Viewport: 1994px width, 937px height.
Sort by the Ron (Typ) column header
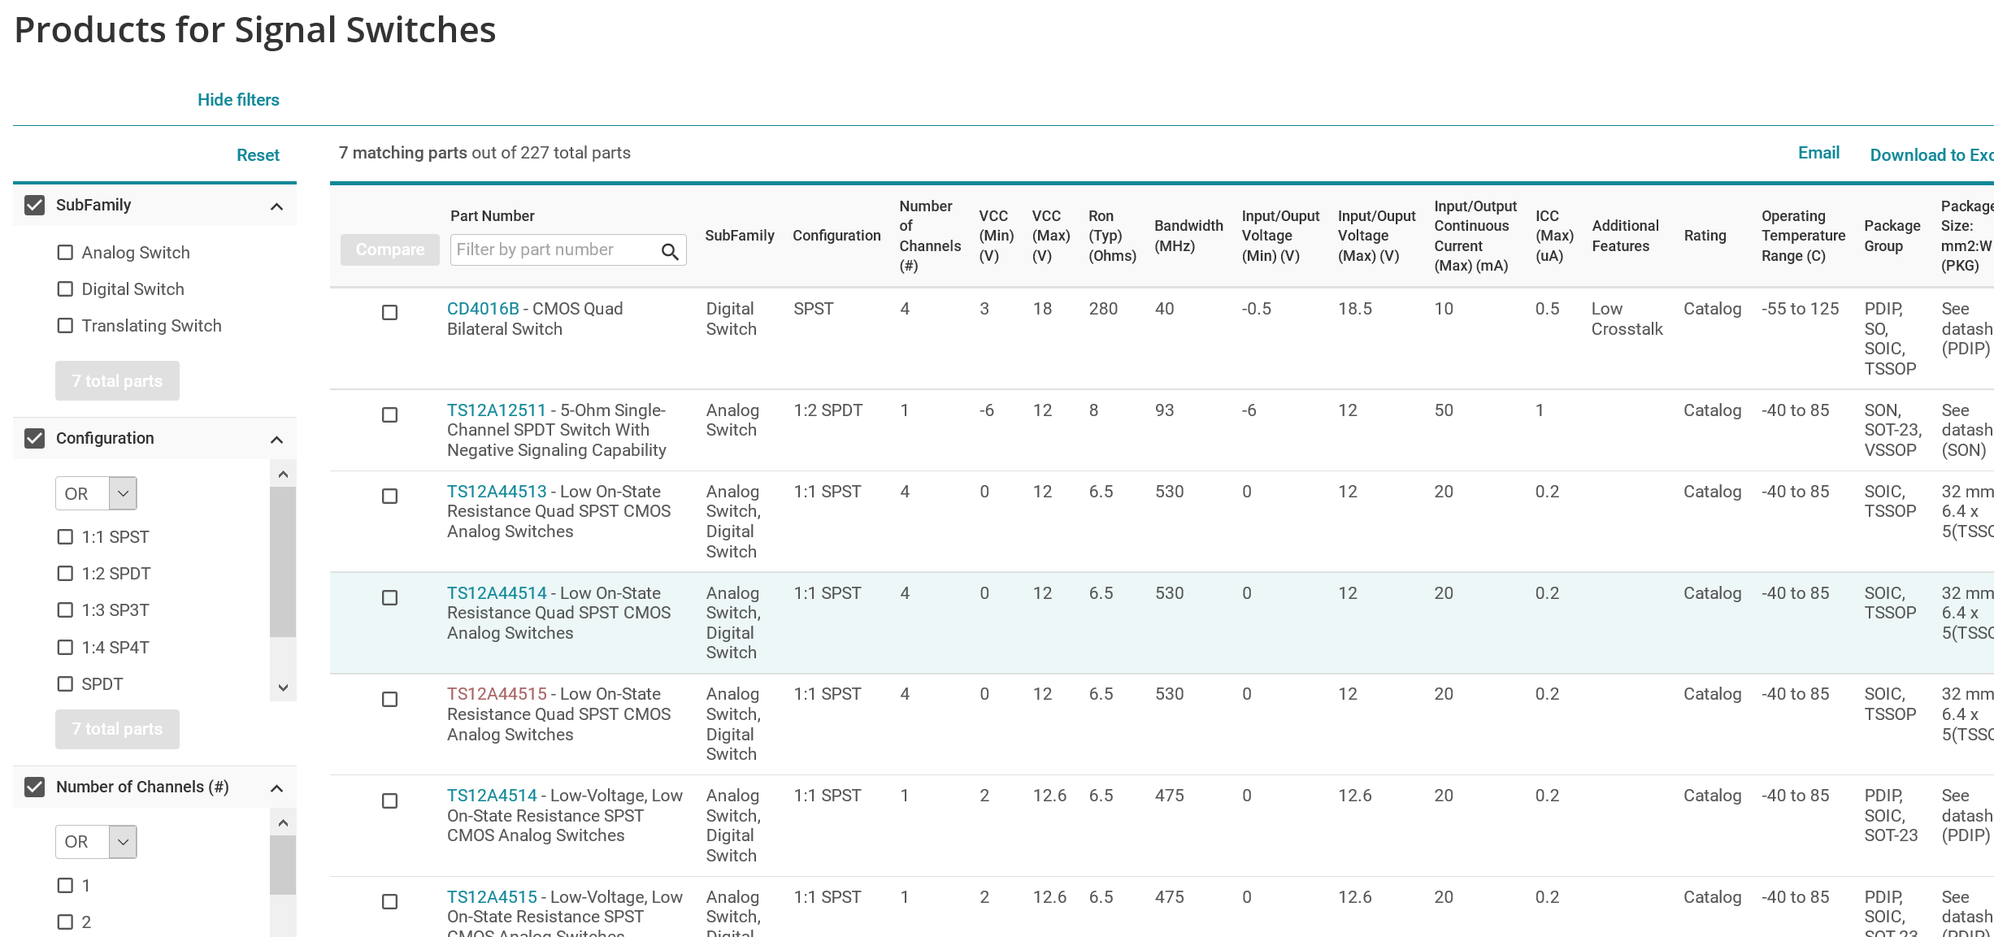pyautogui.click(x=1111, y=236)
